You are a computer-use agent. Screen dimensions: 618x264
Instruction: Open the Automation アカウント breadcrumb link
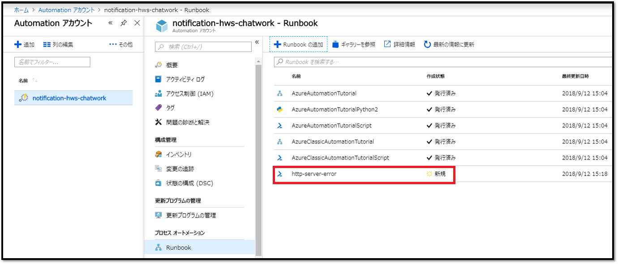pyautogui.click(x=67, y=10)
